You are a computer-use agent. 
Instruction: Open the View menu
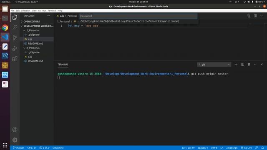(34, 10)
